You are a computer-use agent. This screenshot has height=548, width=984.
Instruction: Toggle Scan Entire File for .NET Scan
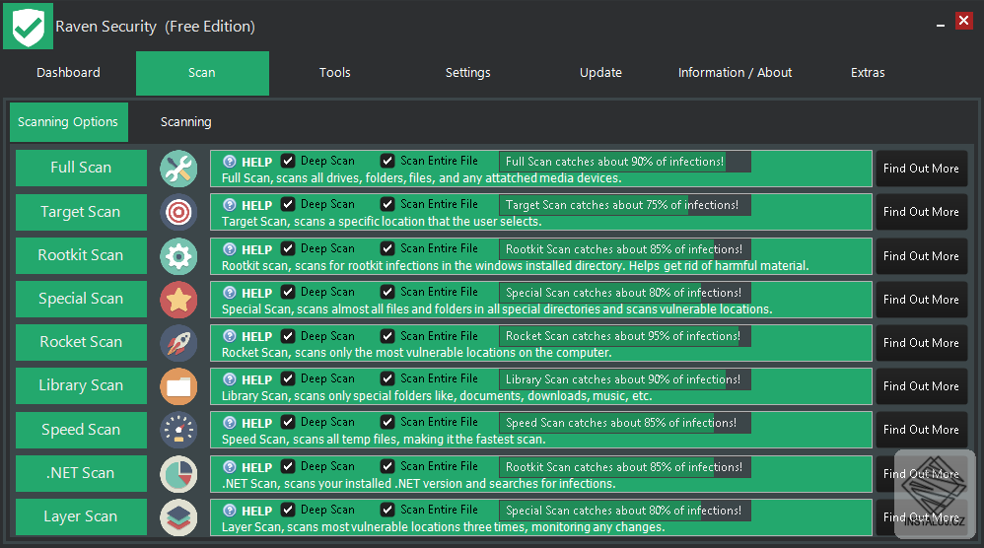387,466
